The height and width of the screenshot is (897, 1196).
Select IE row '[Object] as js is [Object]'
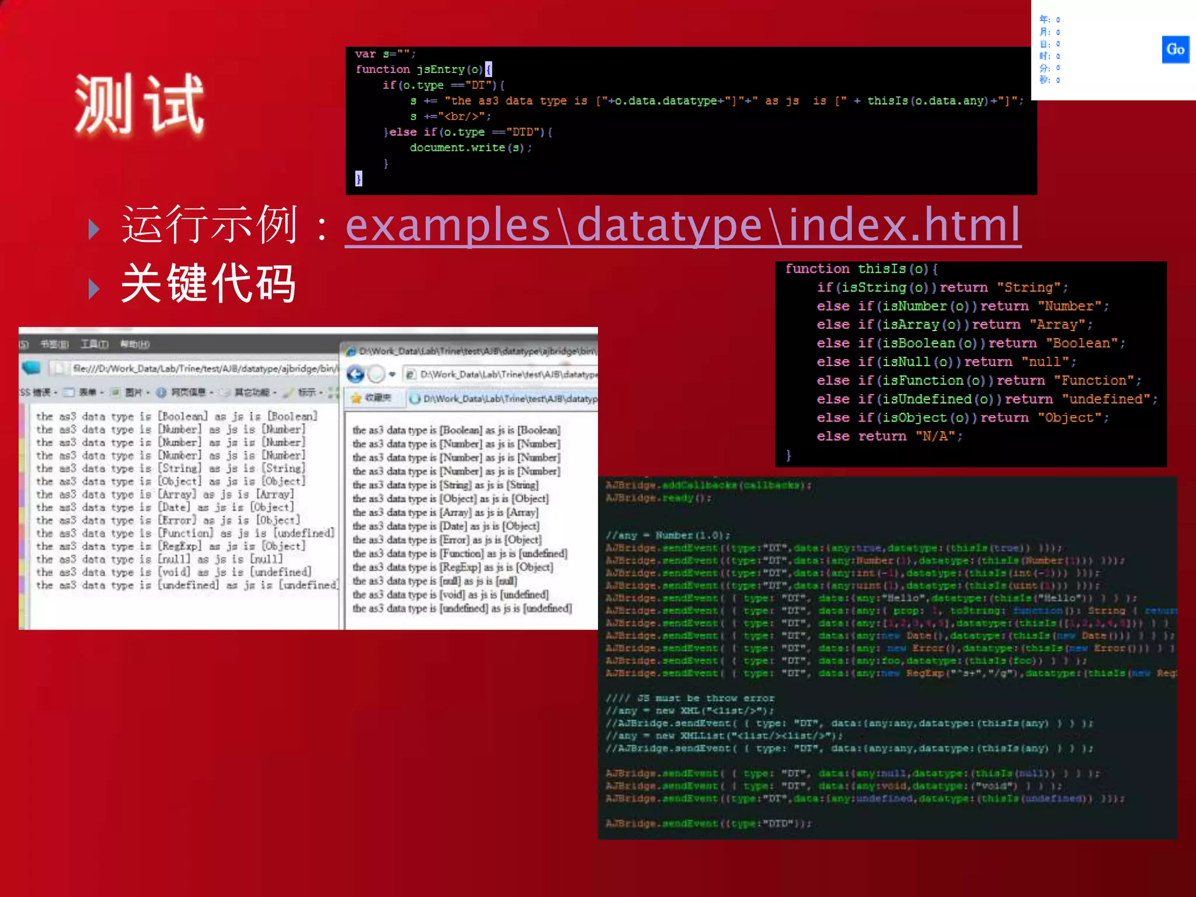pyautogui.click(x=450, y=499)
